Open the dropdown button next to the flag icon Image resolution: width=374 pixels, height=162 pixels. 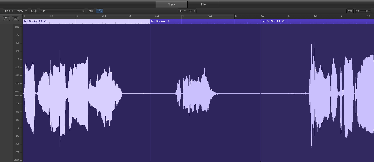[x=15, y=18]
